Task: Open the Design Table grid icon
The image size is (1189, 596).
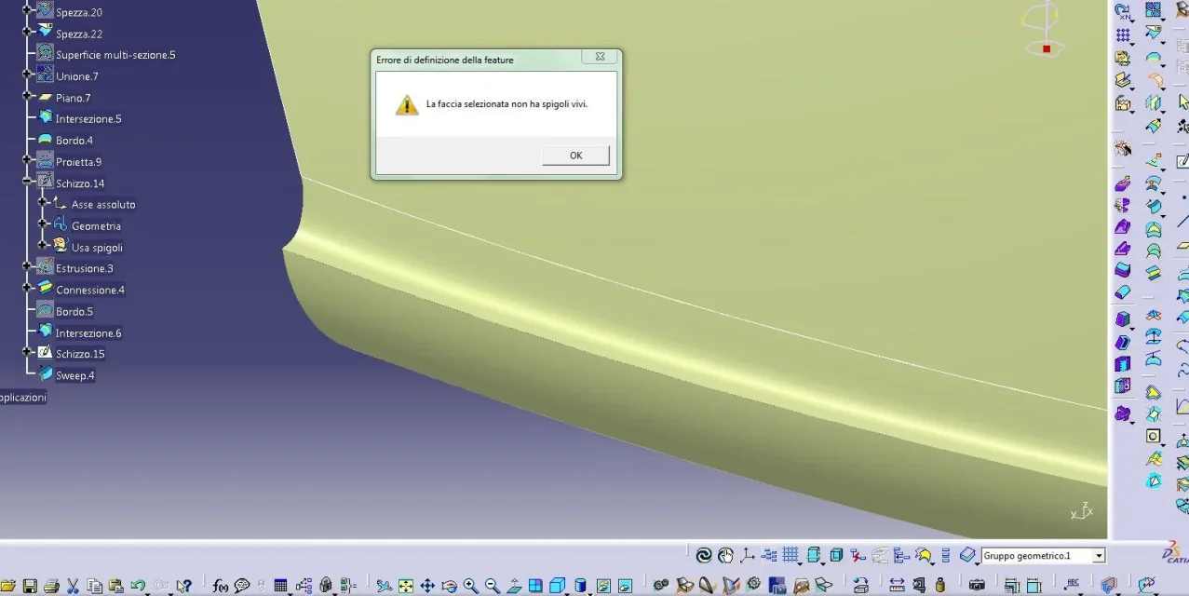Action: pyautogui.click(x=279, y=586)
